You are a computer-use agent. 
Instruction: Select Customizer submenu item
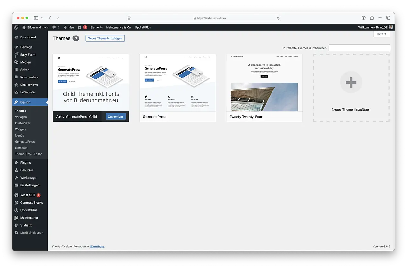click(23, 123)
